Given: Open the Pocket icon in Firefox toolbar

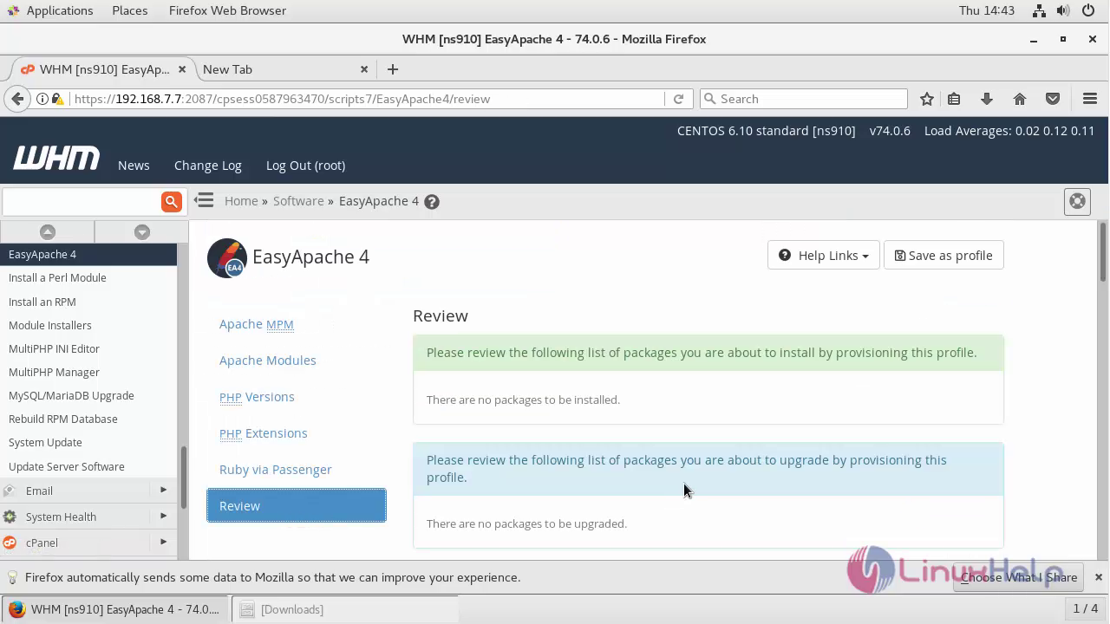Looking at the screenshot, I should (1053, 99).
